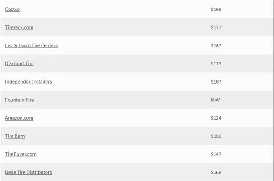
Task: Follow the Tirerack.com link
Action: pyautogui.click(x=19, y=27)
